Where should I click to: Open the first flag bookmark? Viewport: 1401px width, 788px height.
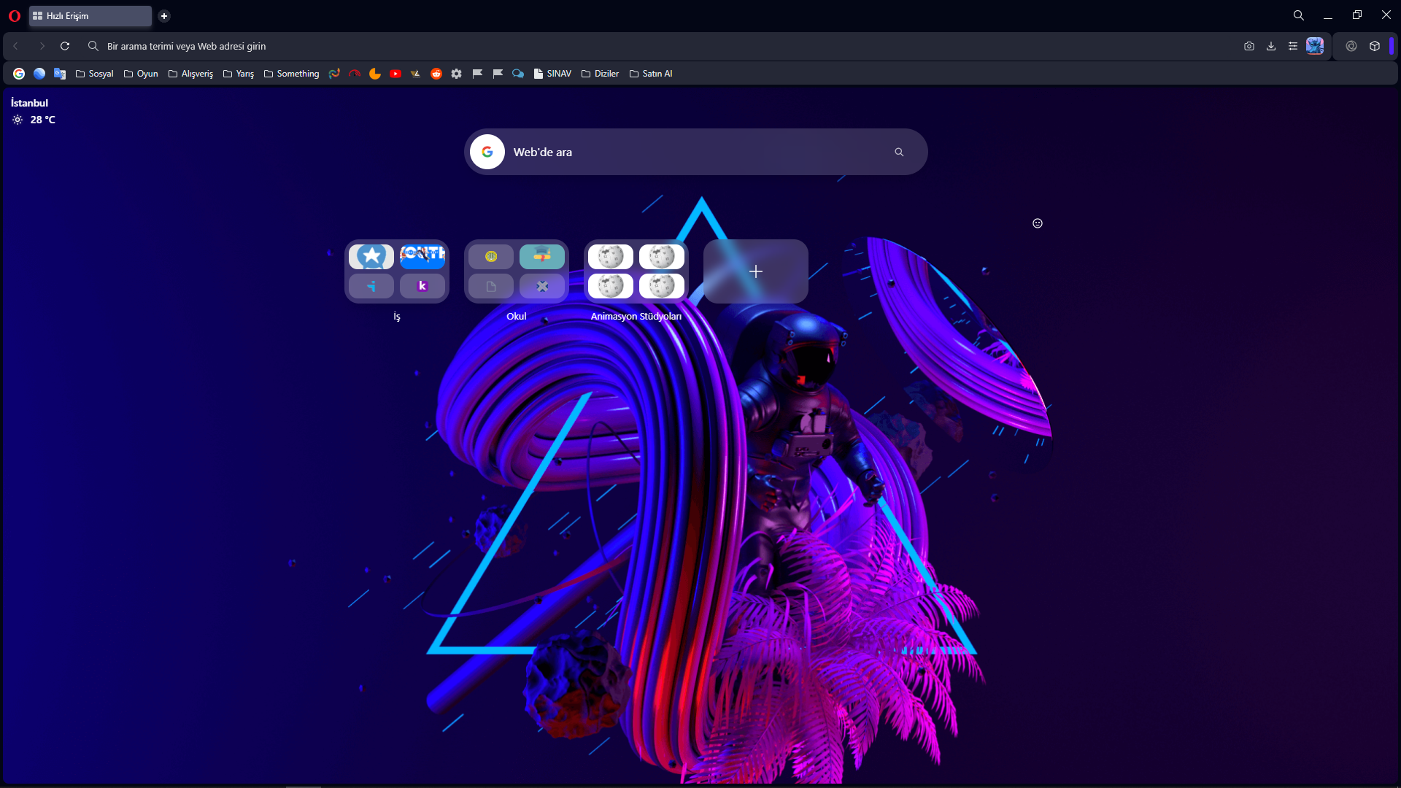477,74
